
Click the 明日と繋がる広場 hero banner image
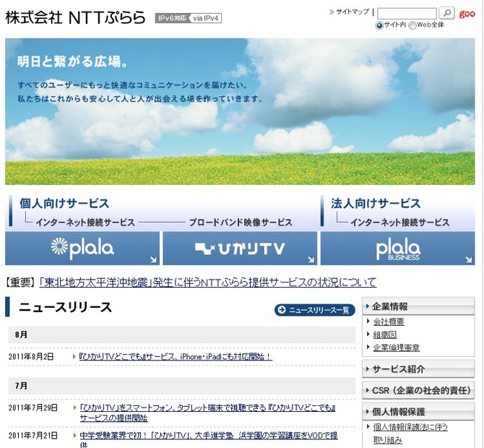[x=240, y=111]
